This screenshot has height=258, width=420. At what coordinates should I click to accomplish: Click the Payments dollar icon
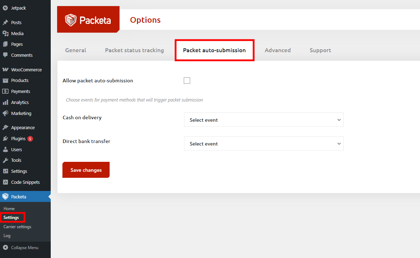[x=5, y=91]
